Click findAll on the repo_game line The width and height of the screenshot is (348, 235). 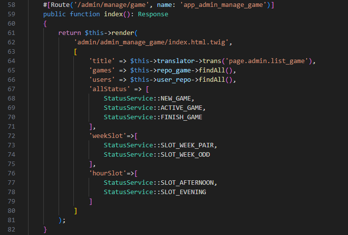[x=212, y=70]
